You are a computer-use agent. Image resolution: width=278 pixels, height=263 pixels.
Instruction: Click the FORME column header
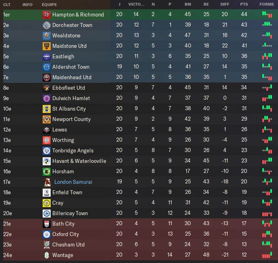tap(266, 4)
